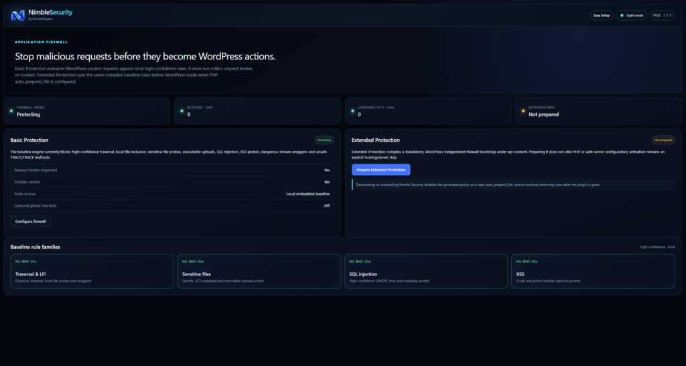Click the Optional global rate limit row
This screenshot has height=366, width=686.
172,205
